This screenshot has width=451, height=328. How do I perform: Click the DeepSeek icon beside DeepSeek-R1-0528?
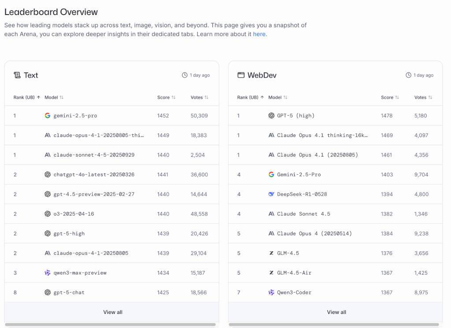(x=271, y=194)
